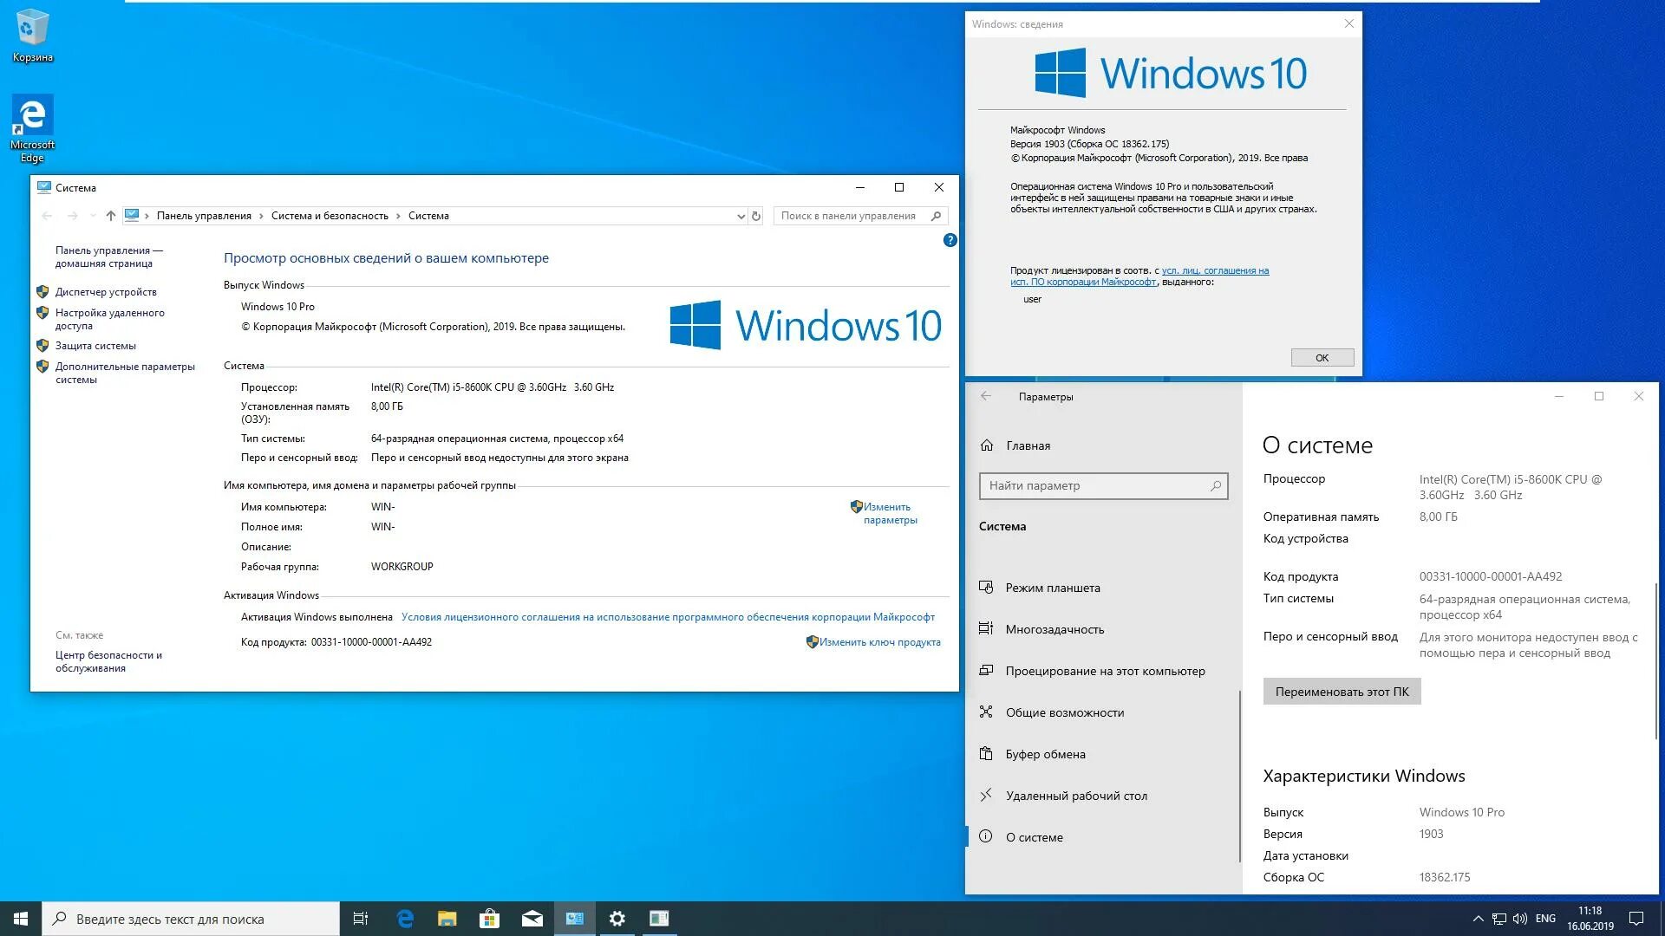Open Action Center notifications icon
Screen dimensions: 1665x936
point(1636,919)
